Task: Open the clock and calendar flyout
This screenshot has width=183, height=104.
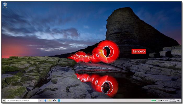Action: click(x=173, y=101)
